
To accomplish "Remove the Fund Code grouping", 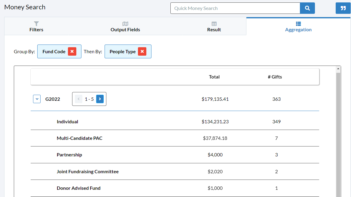I will click(x=72, y=51).
